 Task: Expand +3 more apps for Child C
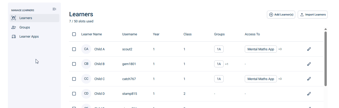(x=280, y=79)
